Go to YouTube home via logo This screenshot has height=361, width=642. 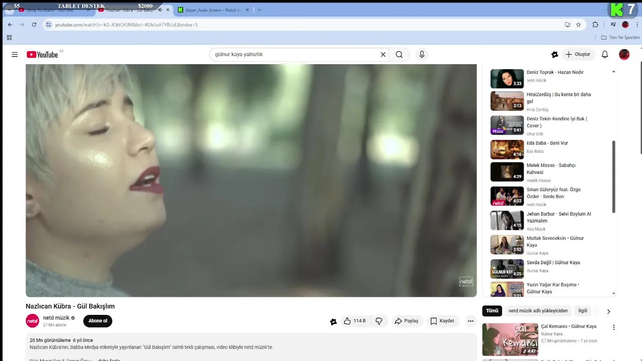tap(43, 54)
